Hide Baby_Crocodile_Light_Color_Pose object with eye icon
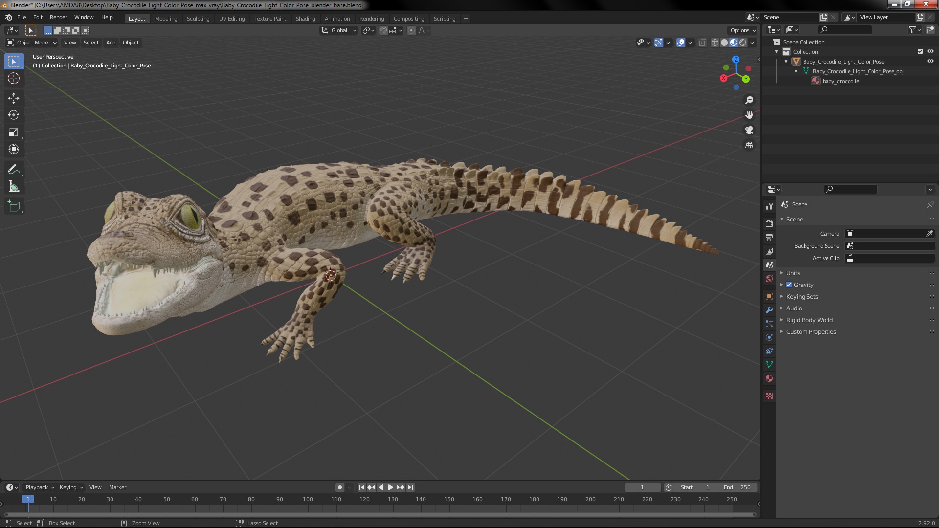The image size is (939, 528). 930,62
